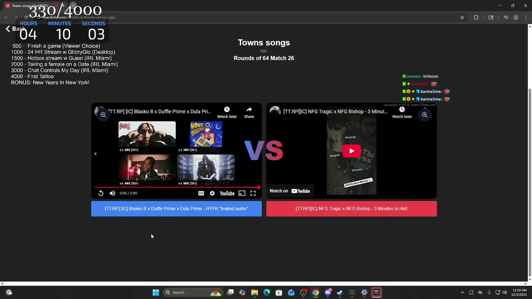532x299 pixels.
Task: Open the Chrome extensions puzzle icon
Action: (476, 17)
